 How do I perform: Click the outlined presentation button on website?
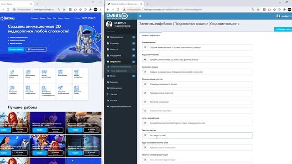36,49
